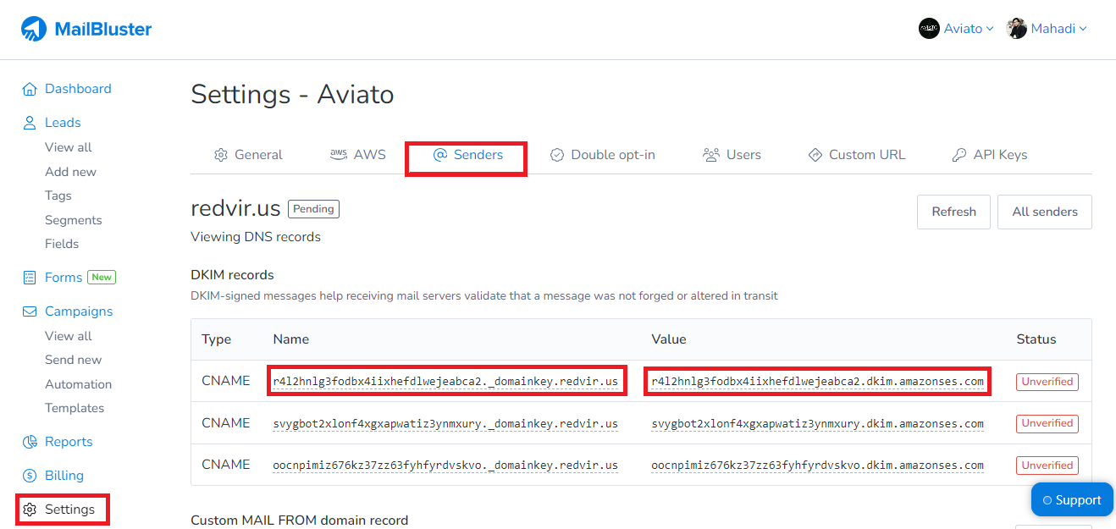The image size is (1116, 529).
Task: Click the Dashboard home icon
Action: tap(30, 89)
